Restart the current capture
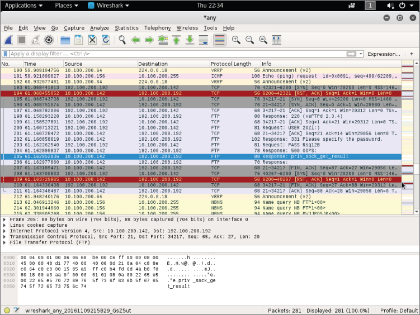The height and width of the screenshot is (315, 420). point(35,40)
